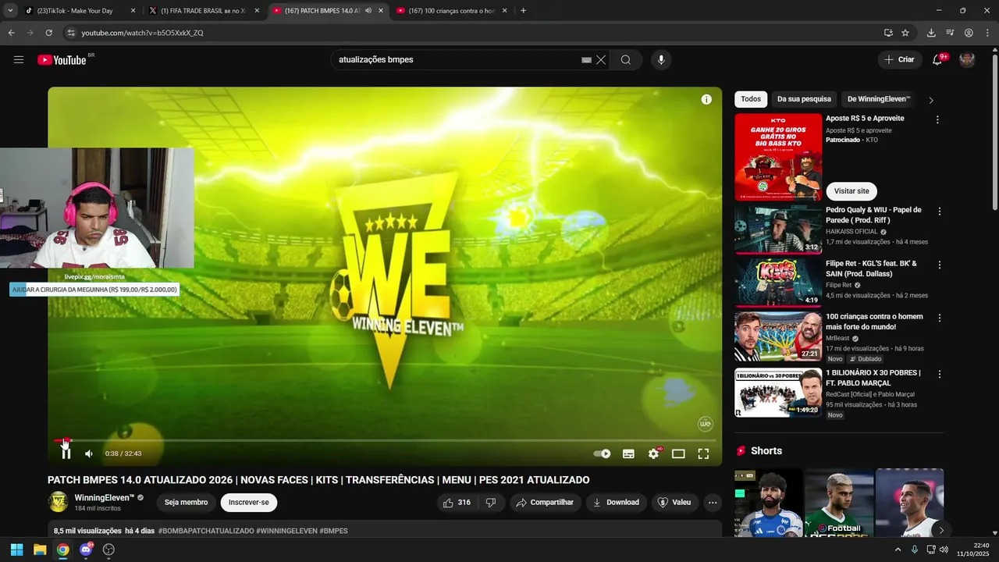The height and width of the screenshot is (562, 999).
Task: Seek on the video progress bar
Action: (385, 440)
